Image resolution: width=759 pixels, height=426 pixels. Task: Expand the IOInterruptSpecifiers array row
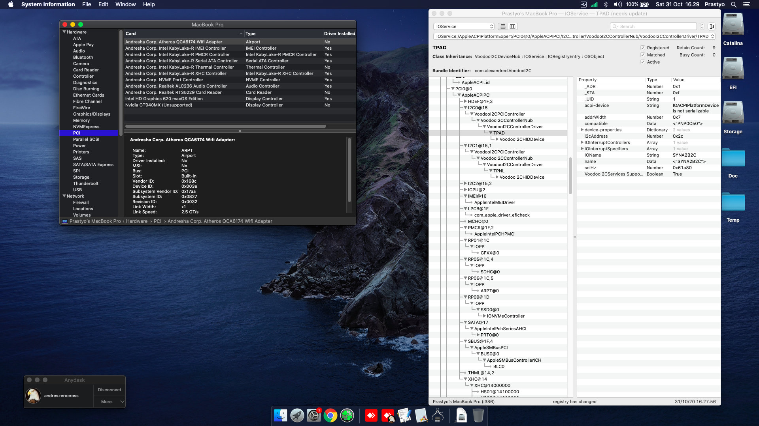582,149
